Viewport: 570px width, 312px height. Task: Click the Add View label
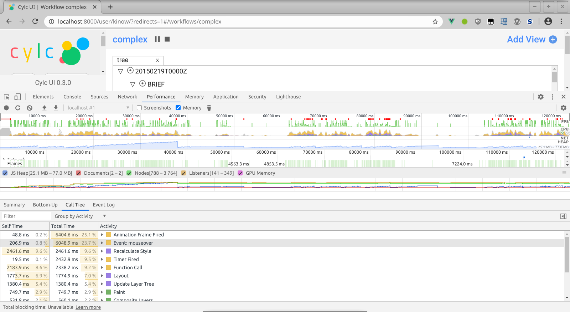tap(526, 39)
